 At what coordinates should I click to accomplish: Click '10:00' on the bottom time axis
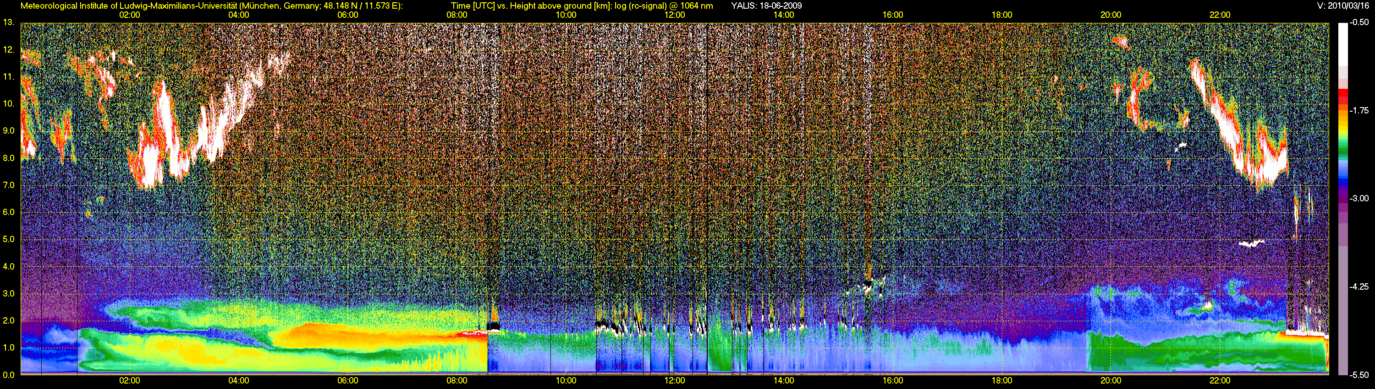(566, 380)
